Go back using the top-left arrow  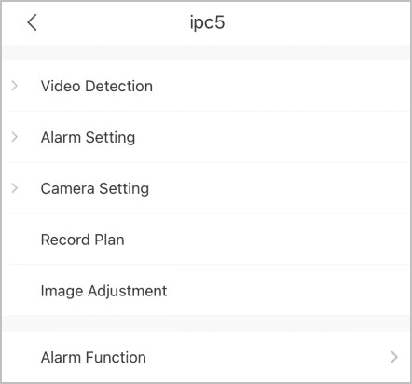tap(32, 22)
